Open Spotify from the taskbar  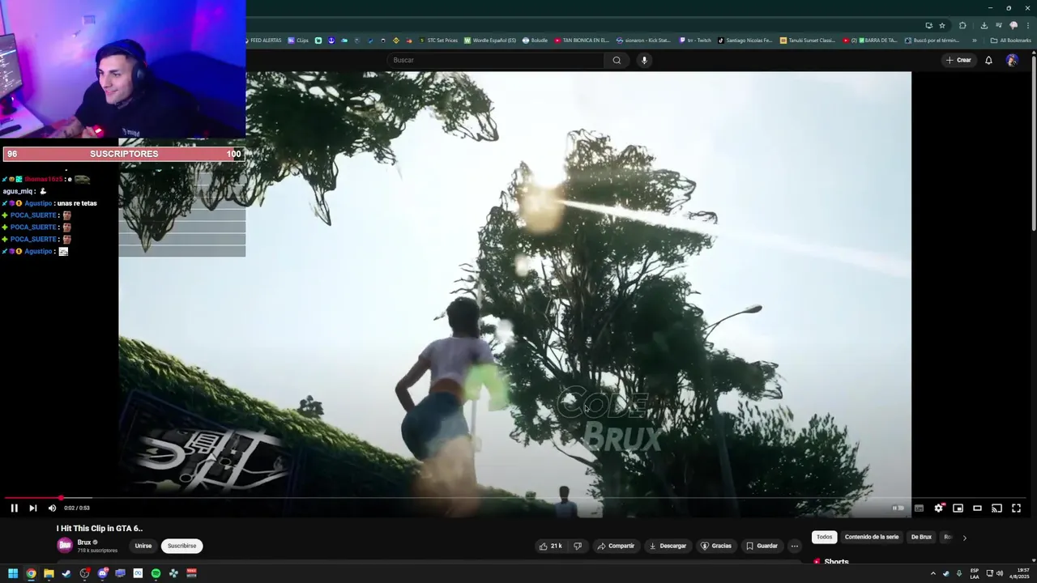click(156, 573)
